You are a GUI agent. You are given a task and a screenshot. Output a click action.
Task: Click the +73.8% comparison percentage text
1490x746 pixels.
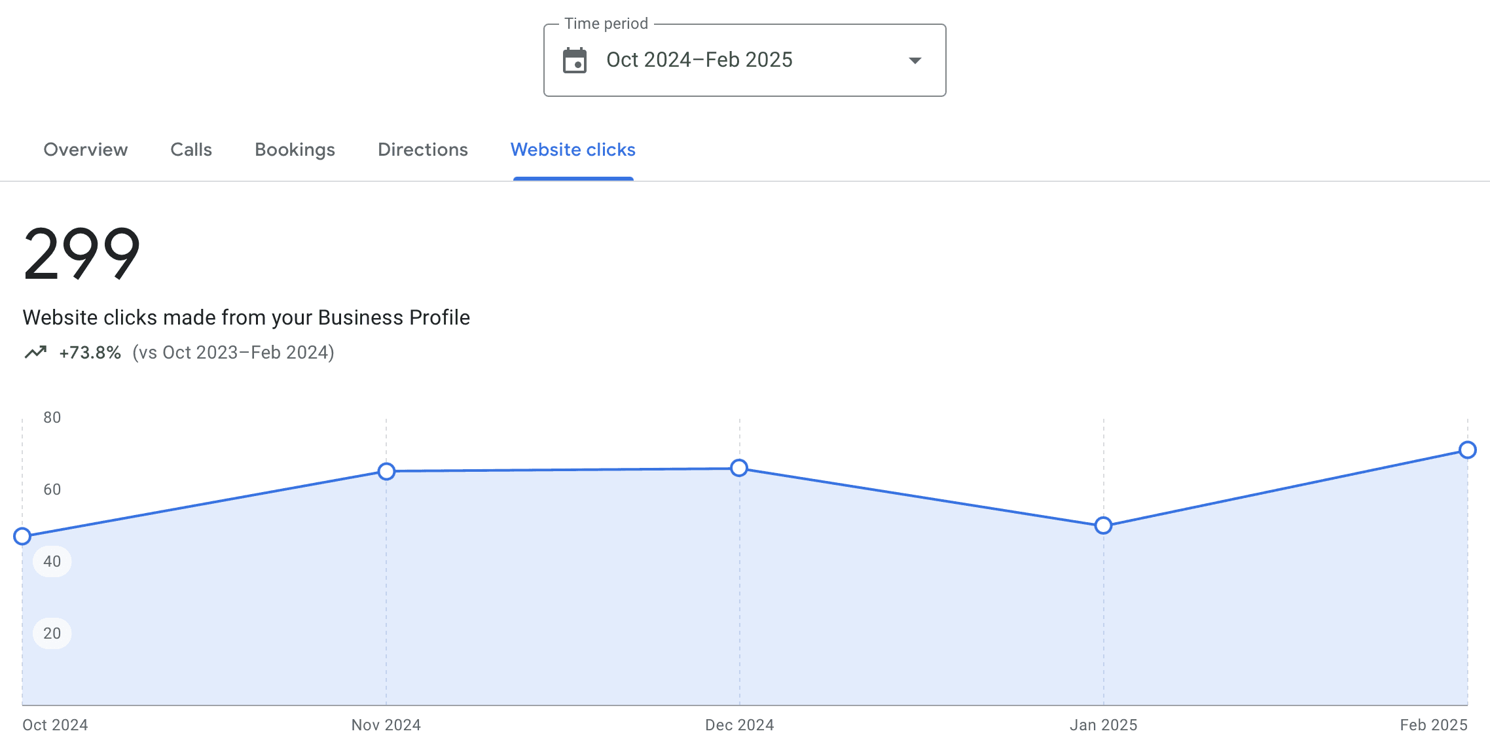(x=90, y=353)
